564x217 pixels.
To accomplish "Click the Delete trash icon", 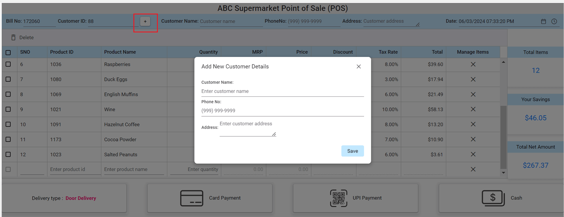I will pyautogui.click(x=13, y=37).
